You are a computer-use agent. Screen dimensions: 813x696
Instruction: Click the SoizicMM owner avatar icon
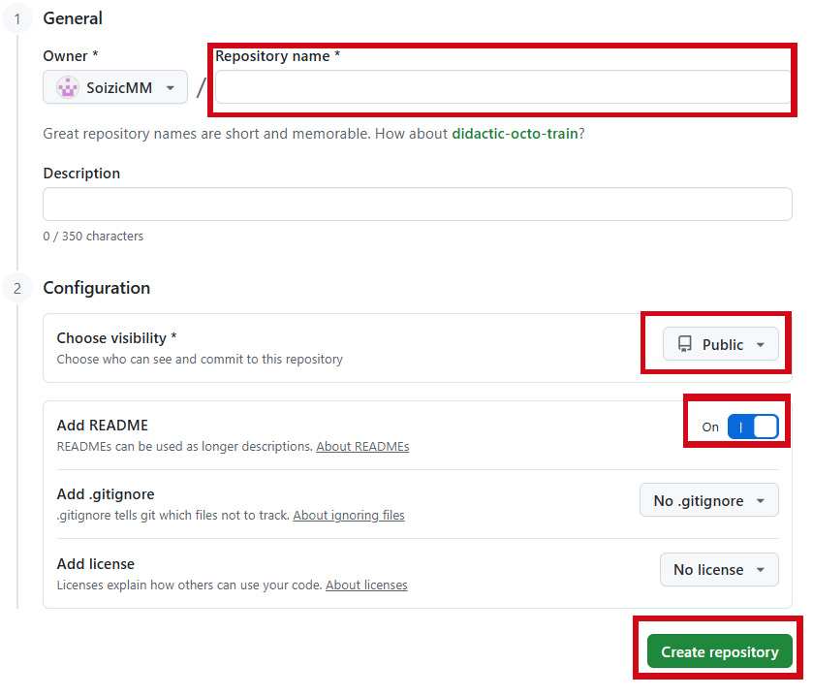point(68,87)
